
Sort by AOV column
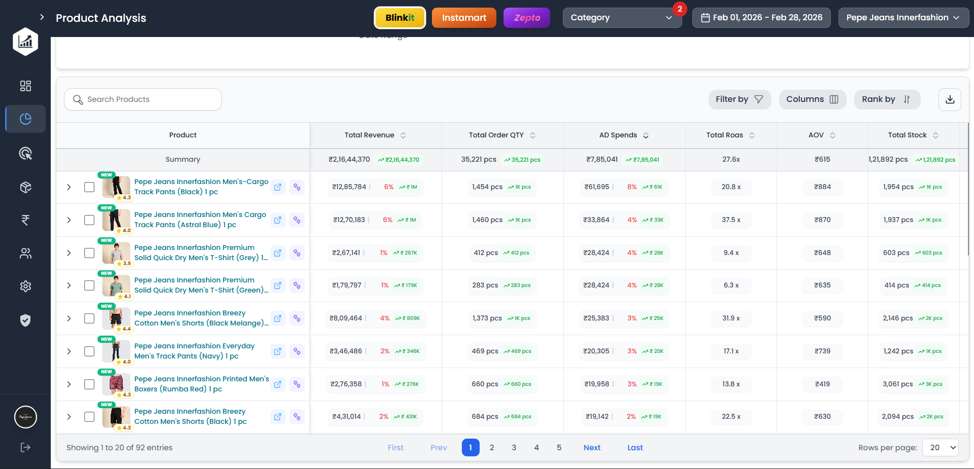click(x=832, y=135)
